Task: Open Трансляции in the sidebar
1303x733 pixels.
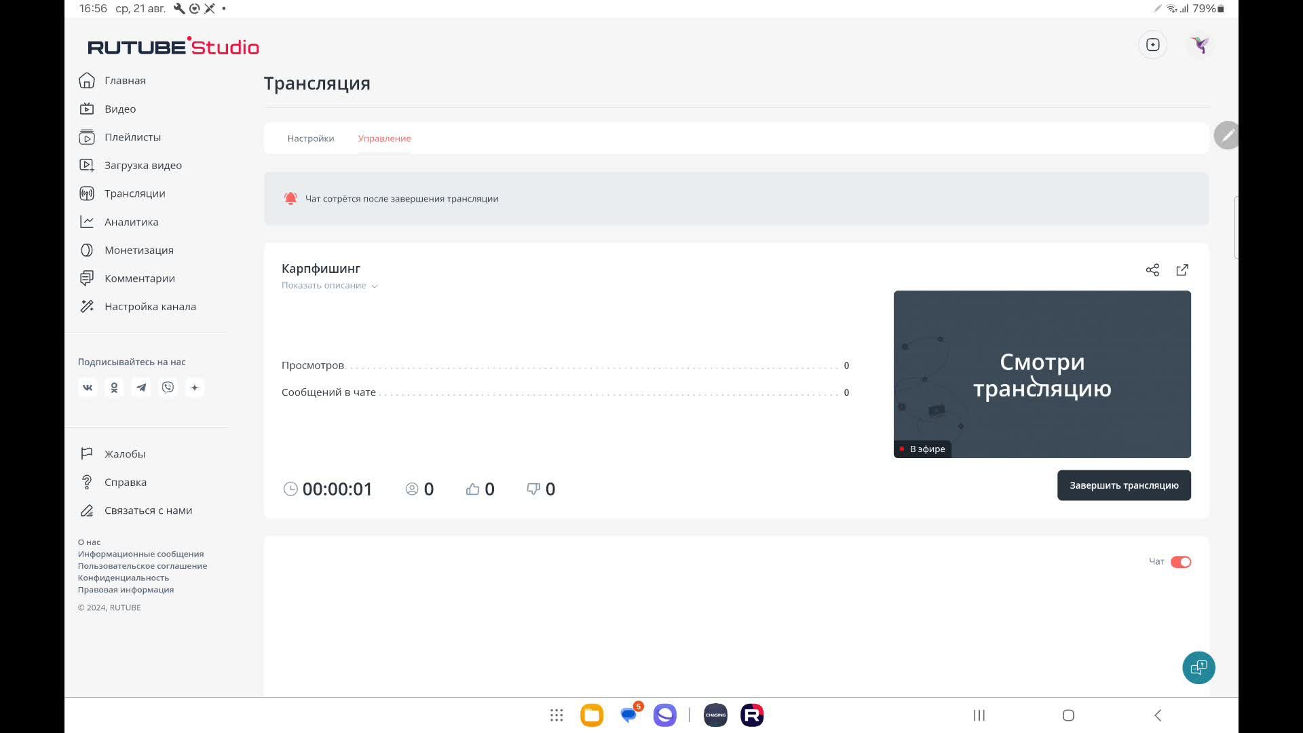Action: 134,193
